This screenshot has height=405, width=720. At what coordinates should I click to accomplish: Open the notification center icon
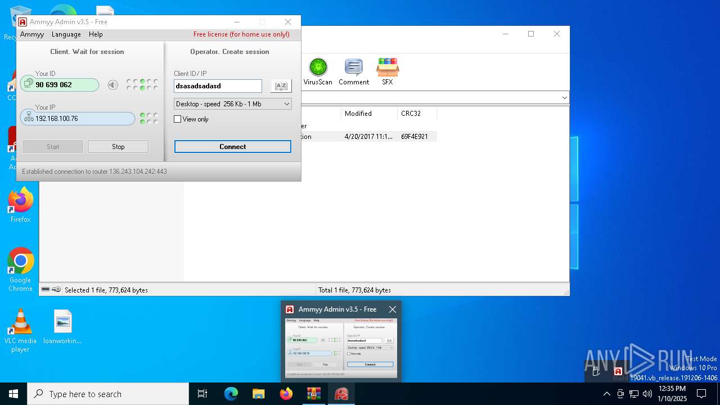pos(701,394)
